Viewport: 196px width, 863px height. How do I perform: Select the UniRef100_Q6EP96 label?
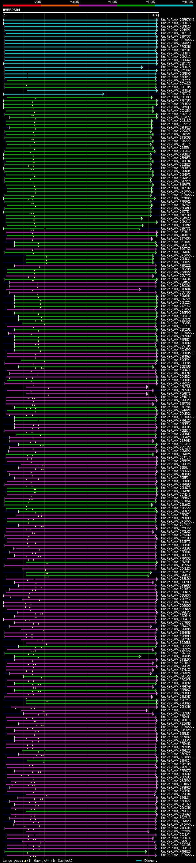click(176, 461)
